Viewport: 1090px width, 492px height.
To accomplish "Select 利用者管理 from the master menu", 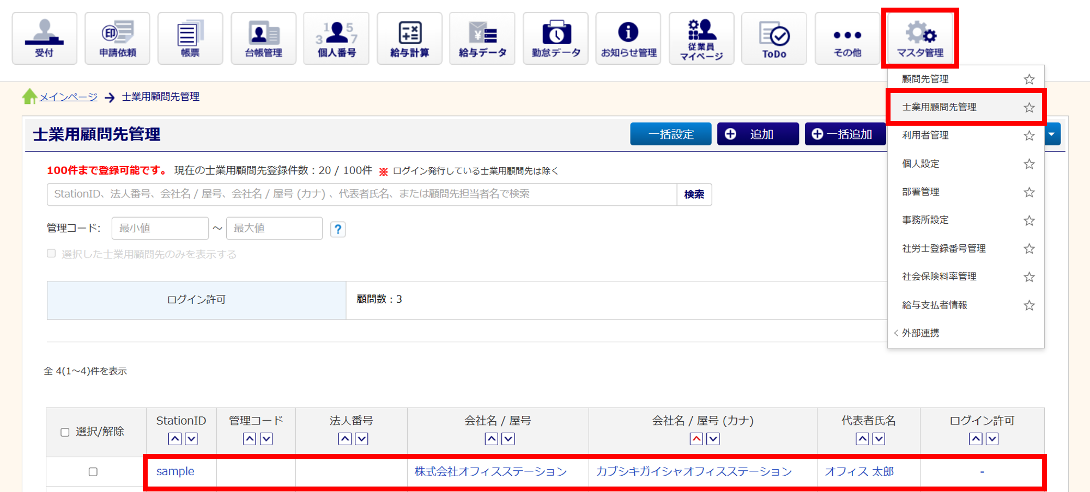I will (925, 136).
